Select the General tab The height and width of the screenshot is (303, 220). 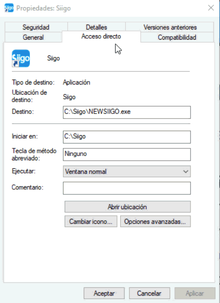pyautogui.click(x=33, y=37)
